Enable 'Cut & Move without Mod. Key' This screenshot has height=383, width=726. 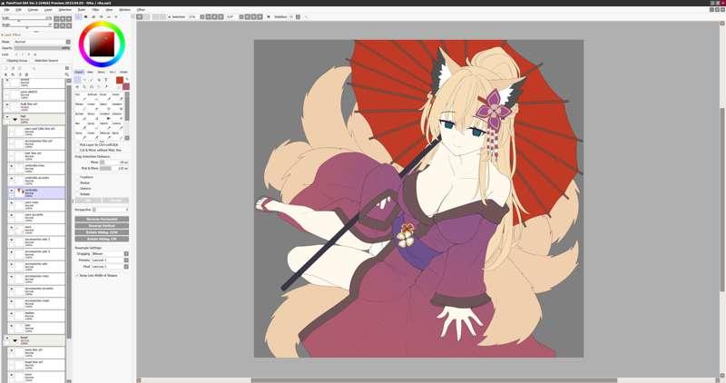(77, 151)
